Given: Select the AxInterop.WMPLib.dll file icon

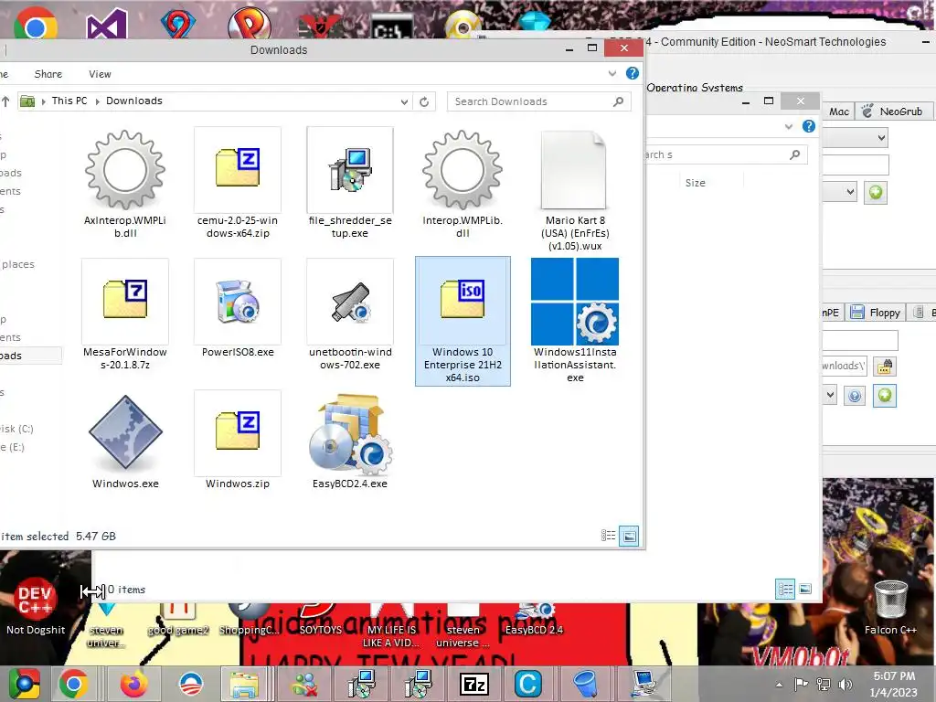Looking at the screenshot, I should coord(125,171).
